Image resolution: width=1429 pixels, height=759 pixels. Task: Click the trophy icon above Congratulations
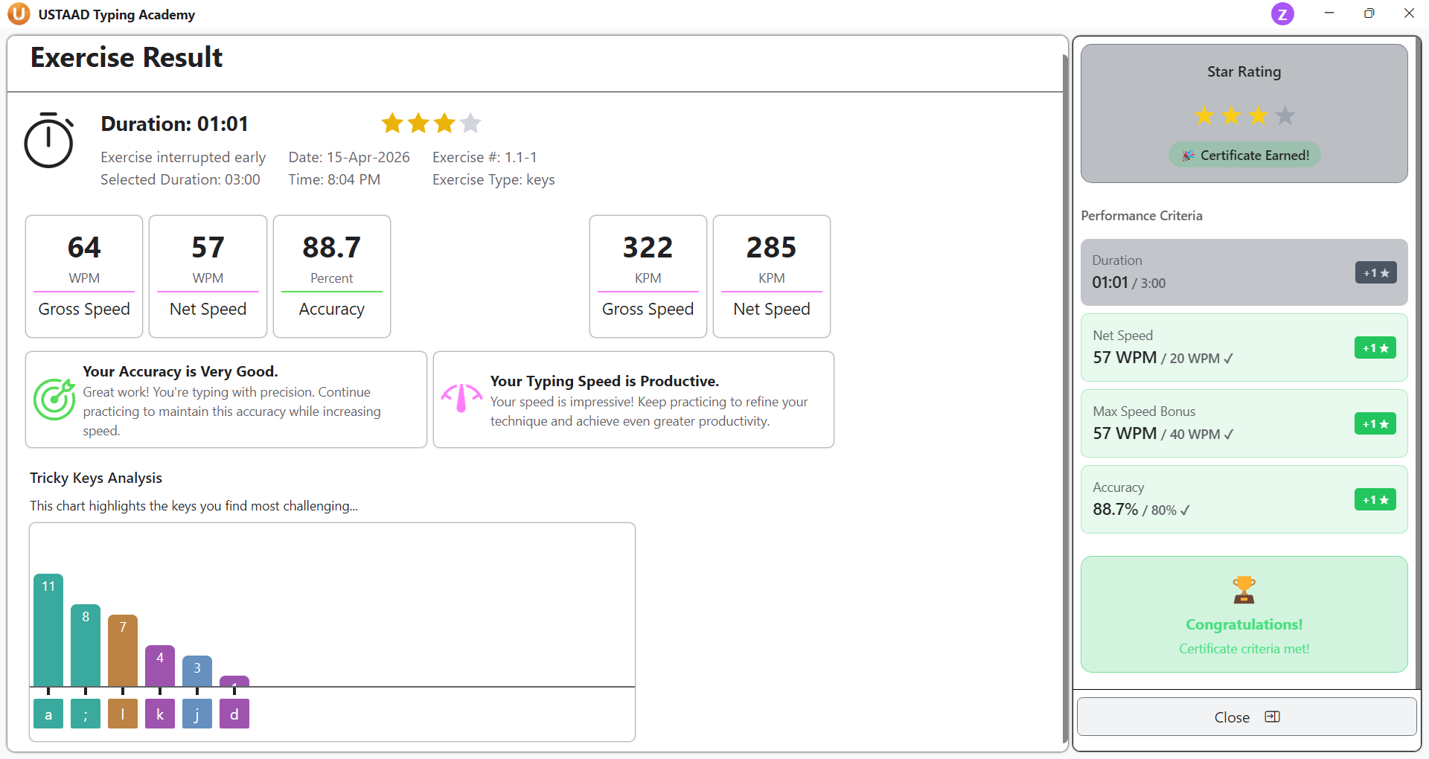(x=1244, y=590)
